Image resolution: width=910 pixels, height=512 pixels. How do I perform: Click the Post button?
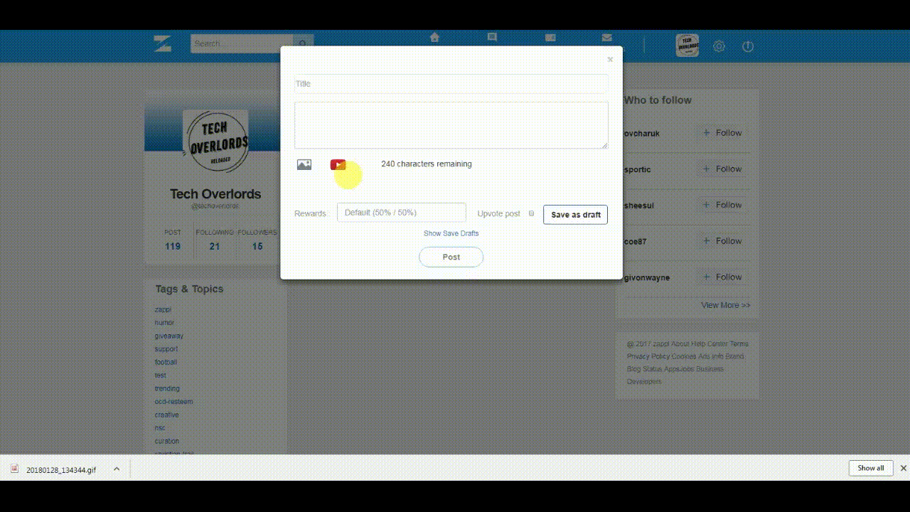pyautogui.click(x=451, y=257)
